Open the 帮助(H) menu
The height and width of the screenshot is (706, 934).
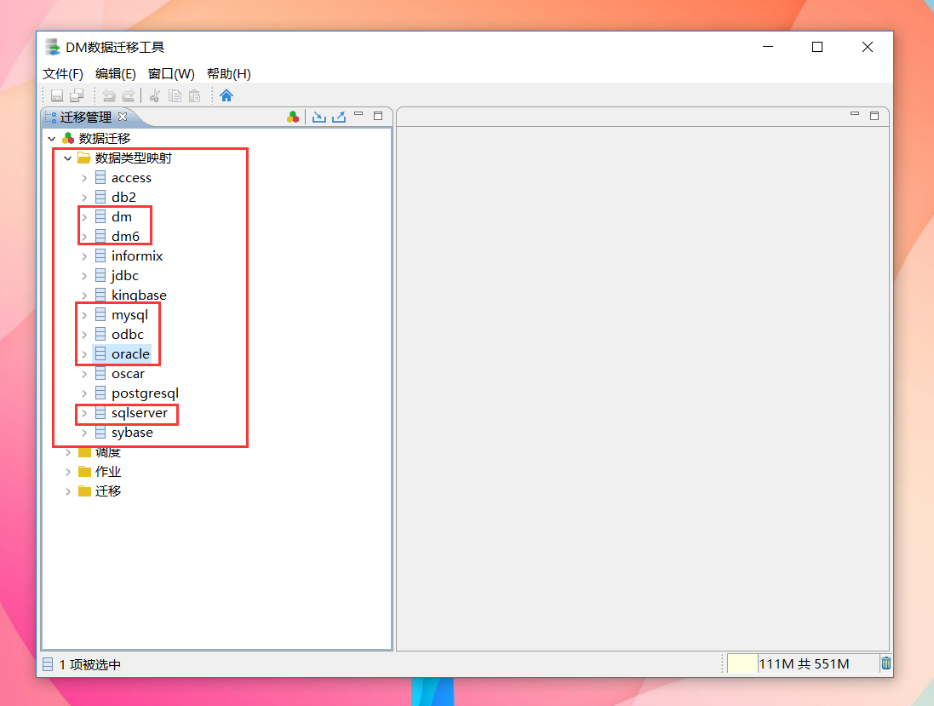click(x=229, y=74)
